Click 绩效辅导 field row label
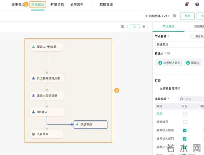Viewport: 204px width, 155px height. pyautogui.click(x=162, y=122)
